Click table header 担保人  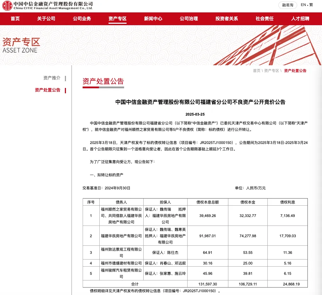[x=165, y=202]
